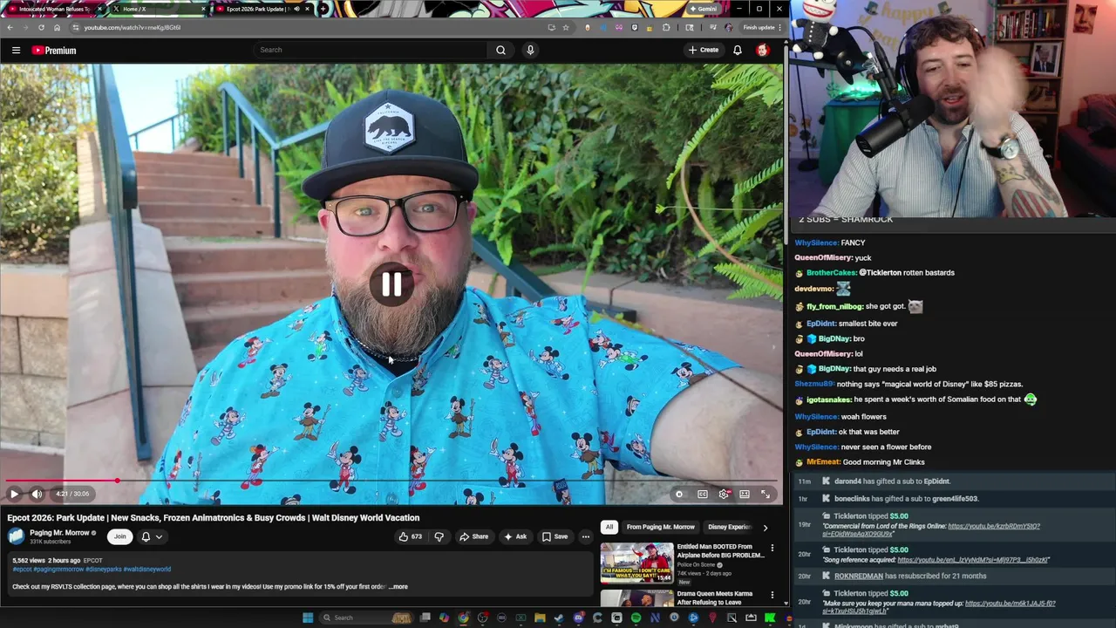Viewport: 1116px width, 628px height.
Task: Open Spotify from the taskbar
Action: [x=636, y=618]
